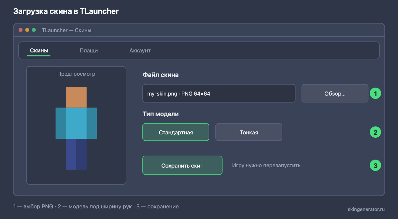The width and height of the screenshot is (398, 219).
Task: Select the Стандартная model type
Action: [x=176, y=132]
